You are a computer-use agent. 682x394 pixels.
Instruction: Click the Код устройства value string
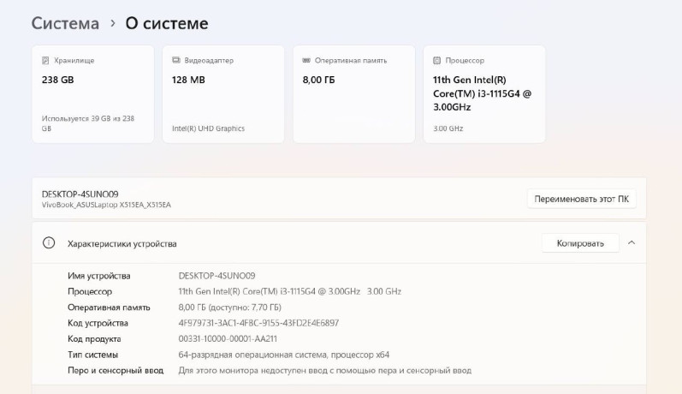pos(258,323)
